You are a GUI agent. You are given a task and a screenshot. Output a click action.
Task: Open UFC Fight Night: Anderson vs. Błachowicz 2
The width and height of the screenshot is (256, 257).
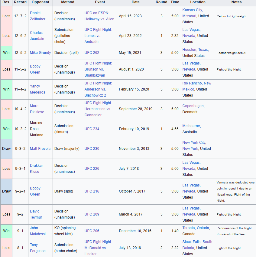tap(98, 89)
